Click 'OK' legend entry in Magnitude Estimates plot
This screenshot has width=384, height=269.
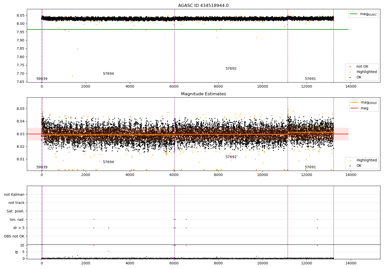click(359, 166)
